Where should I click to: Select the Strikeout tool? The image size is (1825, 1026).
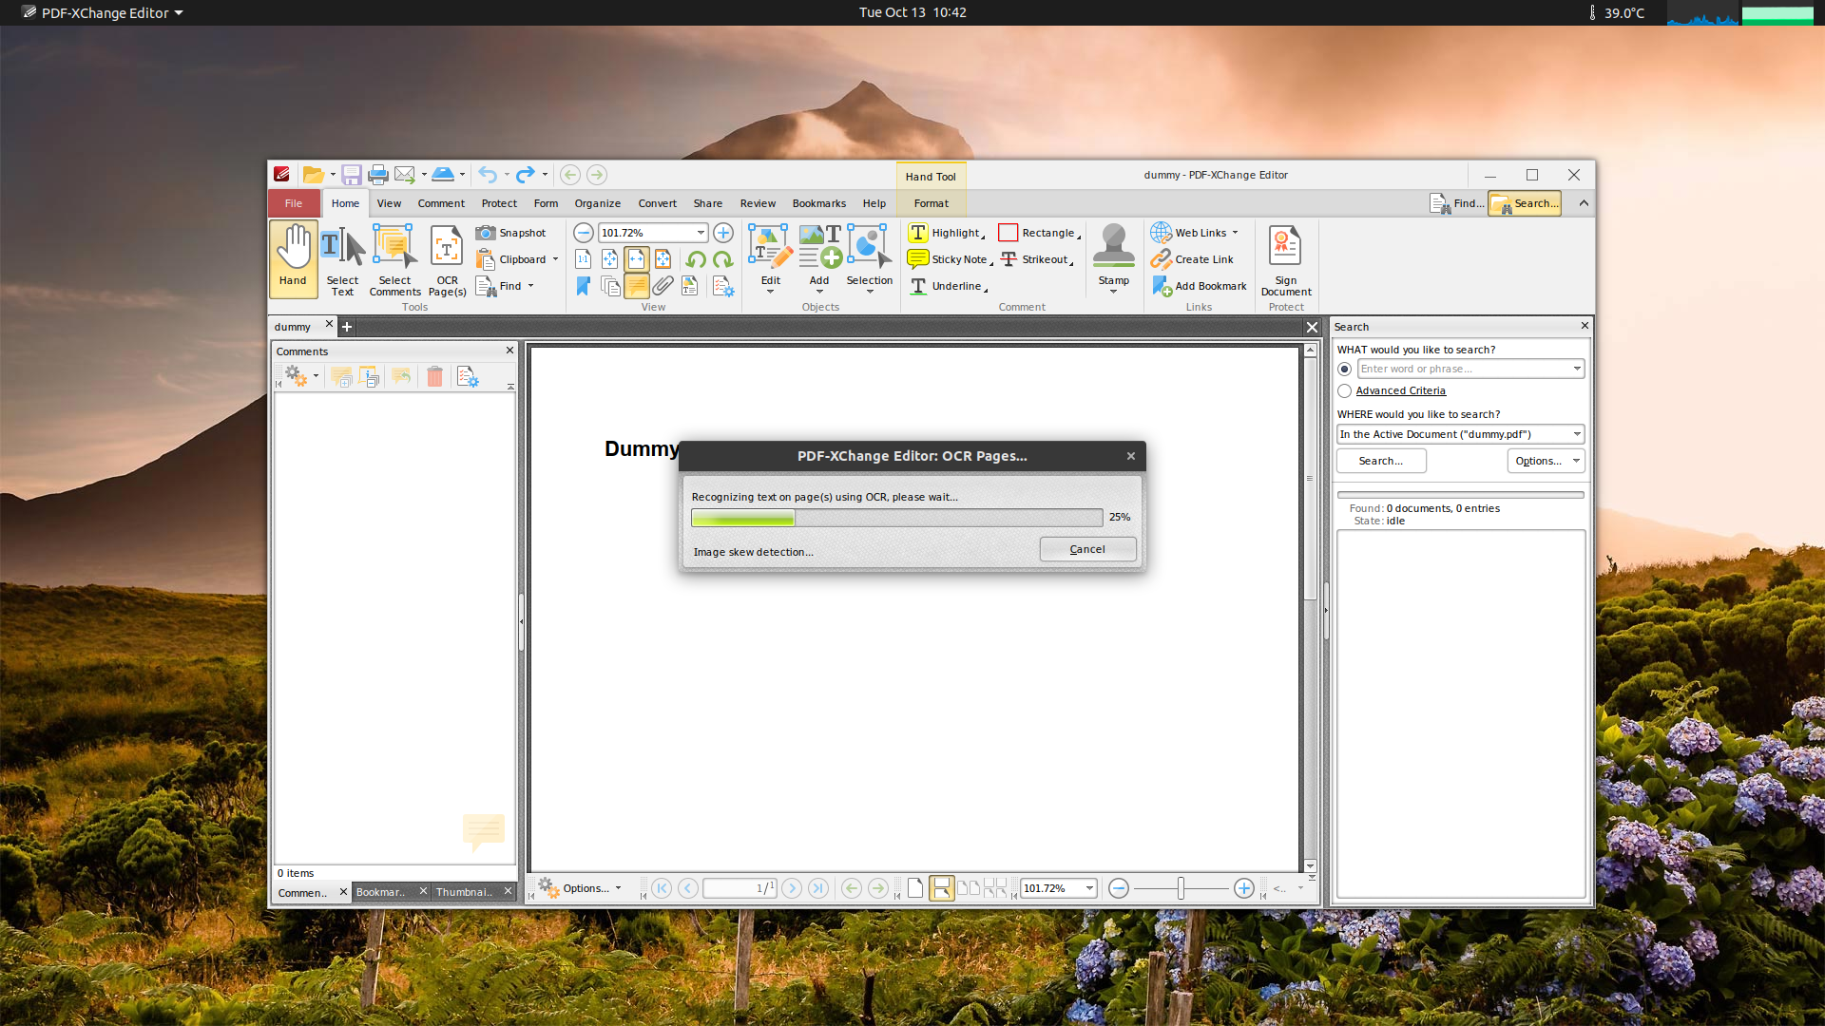(x=1036, y=259)
